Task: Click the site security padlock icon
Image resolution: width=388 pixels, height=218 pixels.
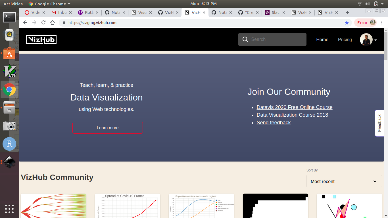Action: point(63,22)
